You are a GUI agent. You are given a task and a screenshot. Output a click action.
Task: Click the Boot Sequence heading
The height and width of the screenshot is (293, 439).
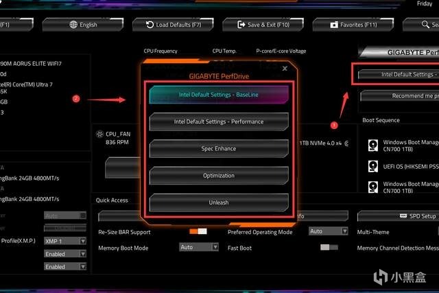[x=381, y=120]
